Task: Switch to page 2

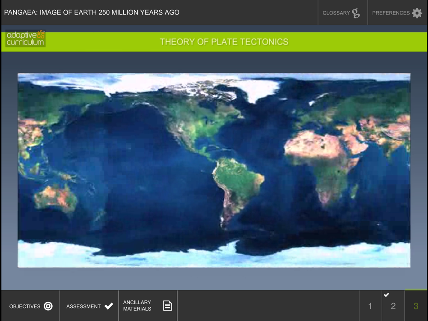Action: tap(393, 306)
